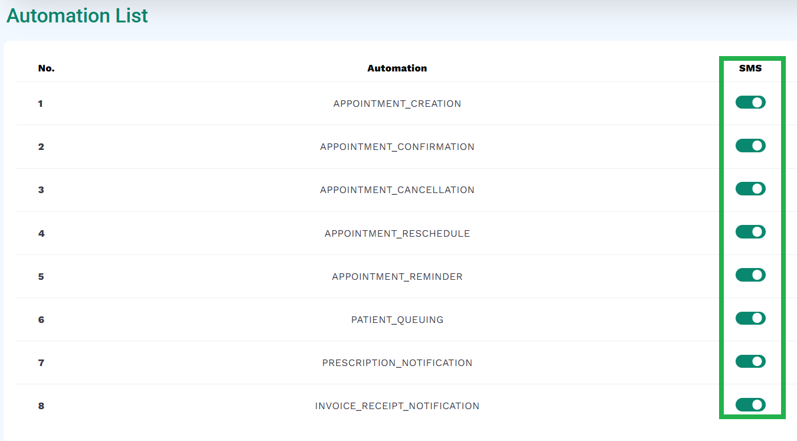The height and width of the screenshot is (441, 797).
Task: Click the INVOICE_RECEIPT_NOTIFICATION text
Action: click(397, 406)
